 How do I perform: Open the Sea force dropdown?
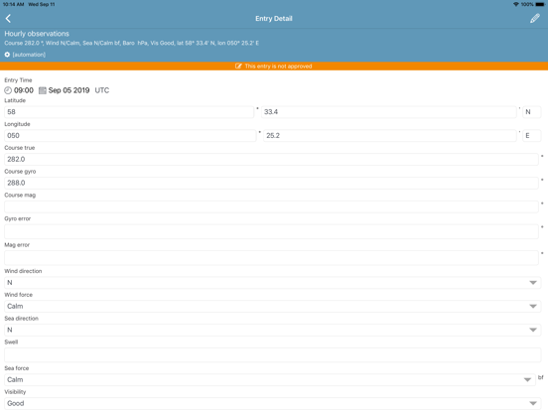270,379
